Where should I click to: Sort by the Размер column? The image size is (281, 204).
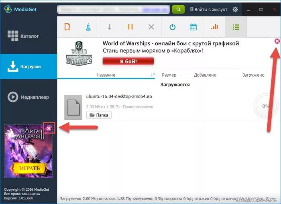coord(169,75)
